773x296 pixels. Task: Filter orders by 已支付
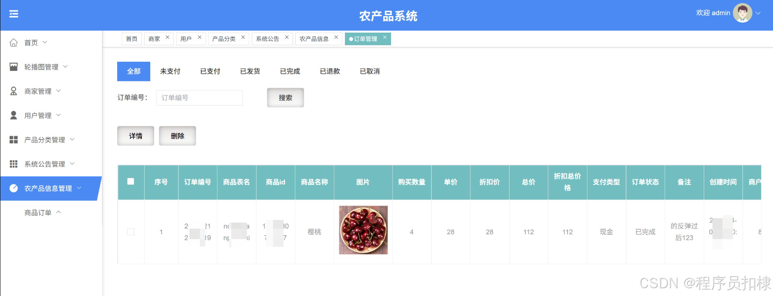click(x=210, y=71)
